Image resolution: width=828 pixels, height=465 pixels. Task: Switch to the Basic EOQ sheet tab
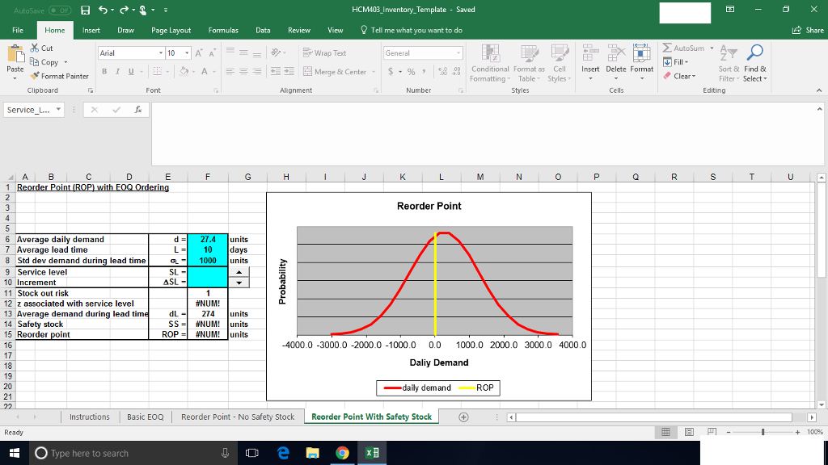click(x=146, y=417)
